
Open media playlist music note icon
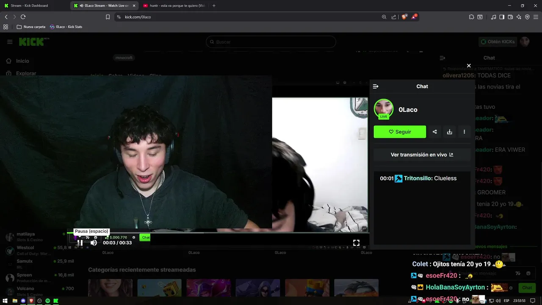click(493, 17)
